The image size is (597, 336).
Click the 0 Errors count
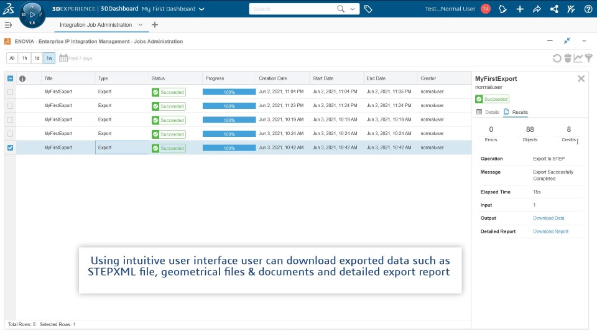click(x=491, y=129)
